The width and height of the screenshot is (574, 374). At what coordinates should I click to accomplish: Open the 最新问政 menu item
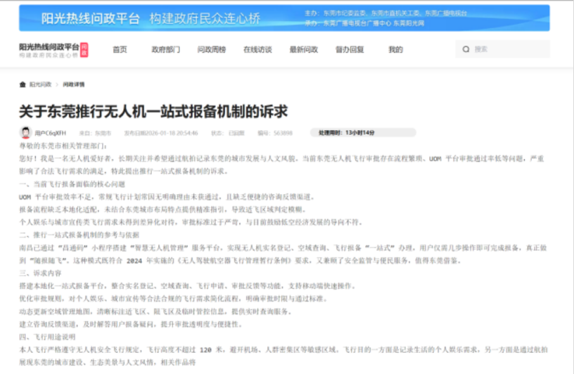click(x=304, y=49)
